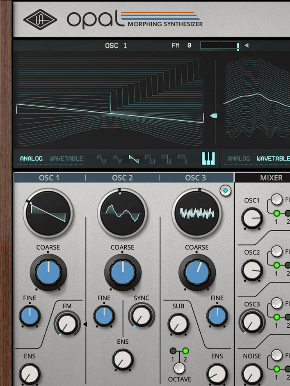
Task: Click the OSC 3 noise waveform display knob
Action: tap(197, 213)
